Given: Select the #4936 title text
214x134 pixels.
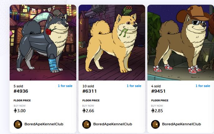Looking at the screenshot, I should click(x=21, y=91).
